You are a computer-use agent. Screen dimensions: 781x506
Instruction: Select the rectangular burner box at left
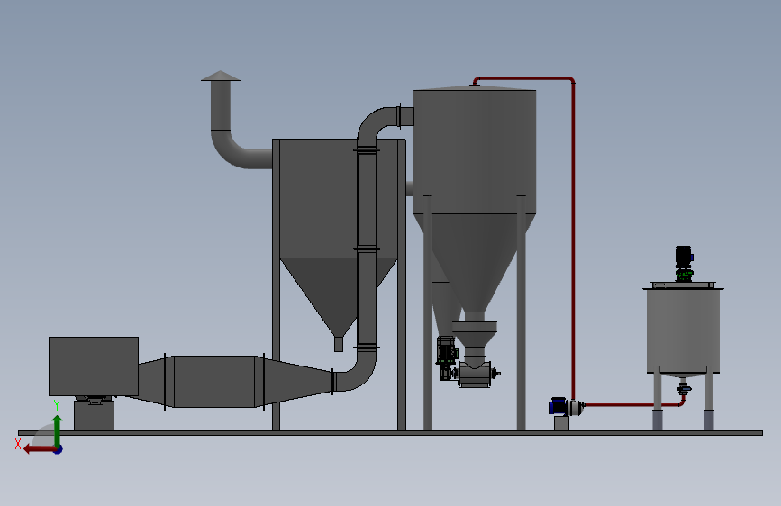coord(94,366)
